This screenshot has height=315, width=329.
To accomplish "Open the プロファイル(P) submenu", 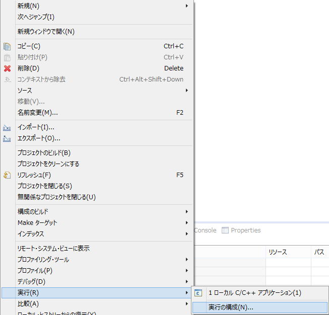I will pyautogui.click(x=104, y=271).
